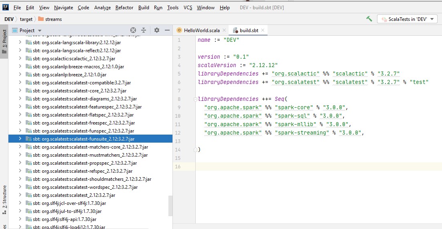This screenshot has width=442, height=229.
Task: Click the IntelliJ IDEA logo icon
Action: point(5,7)
